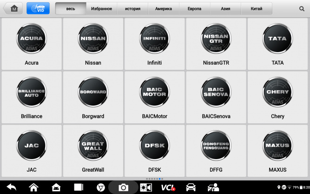Screen dimensions: 310x194
Task: Open the Nissan GTR brand icon
Action: [x=216, y=39]
